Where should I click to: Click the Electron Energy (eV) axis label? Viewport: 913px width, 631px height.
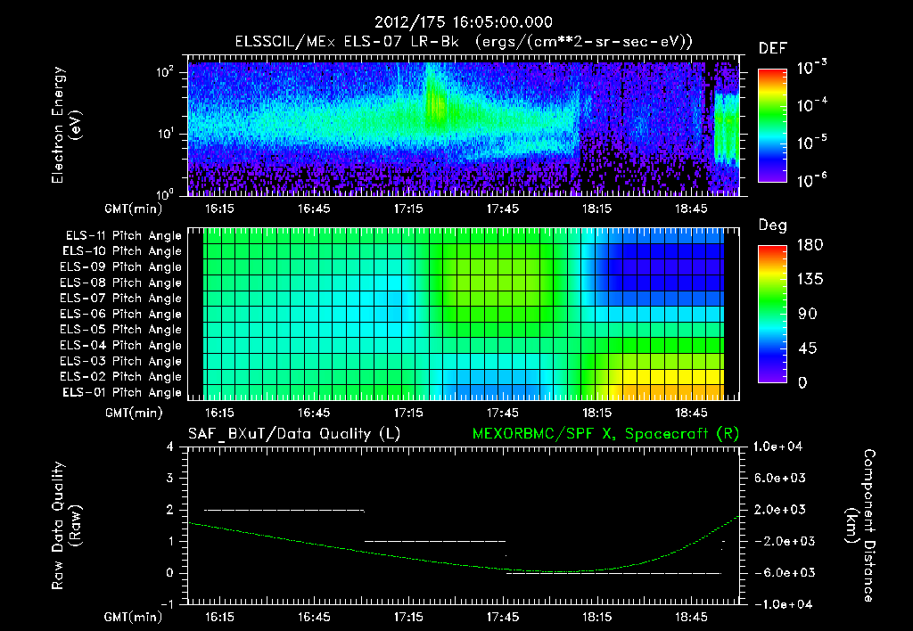[x=66, y=125]
